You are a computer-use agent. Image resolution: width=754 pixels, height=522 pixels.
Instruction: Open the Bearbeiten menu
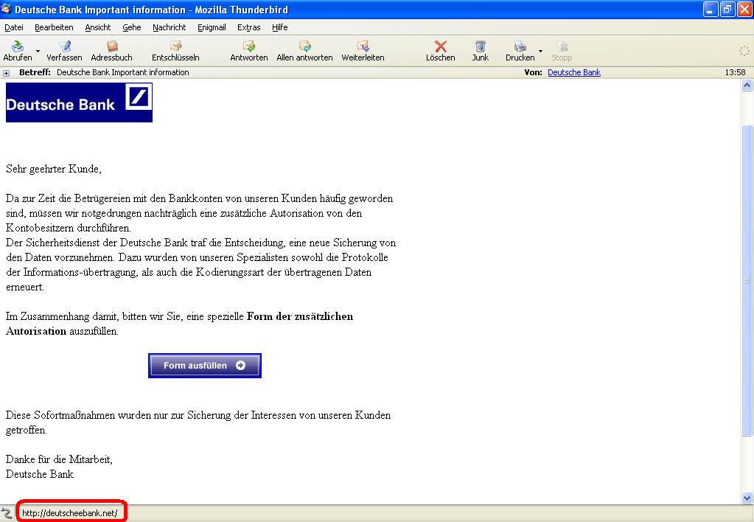54,27
